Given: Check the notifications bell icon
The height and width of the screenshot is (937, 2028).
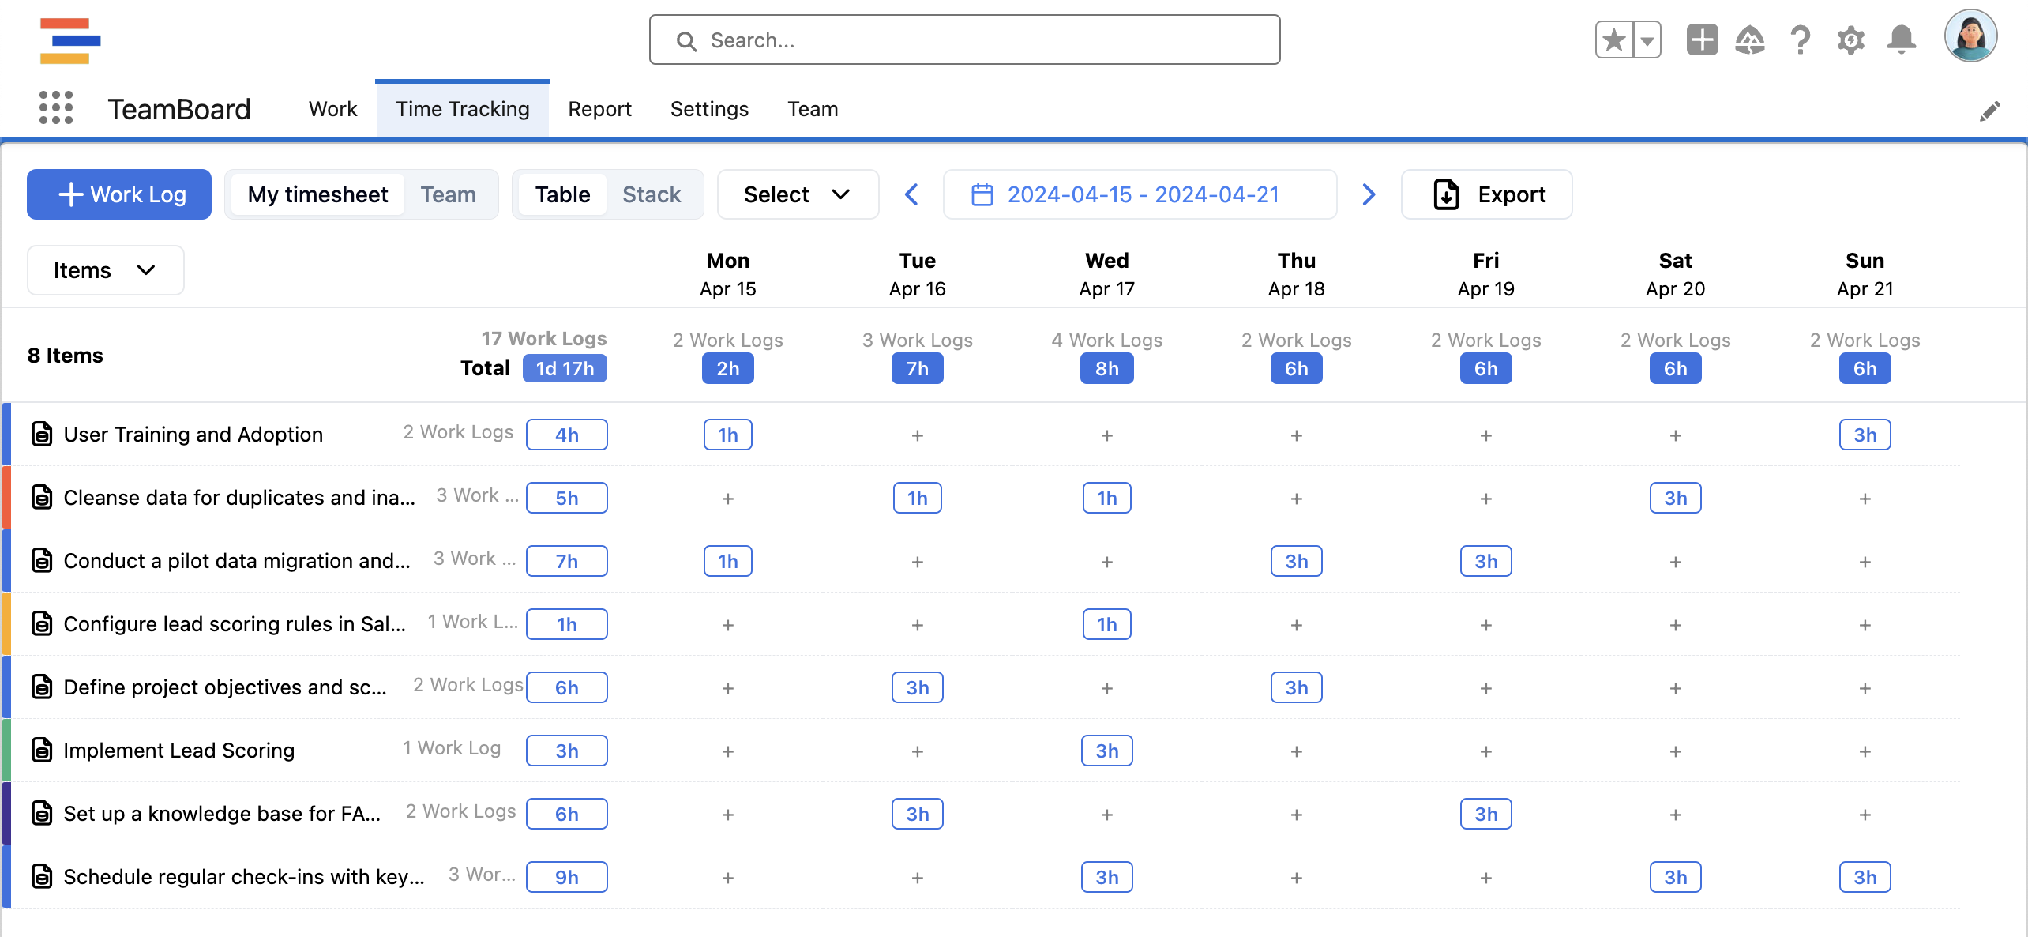Looking at the screenshot, I should [x=1901, y=39].
